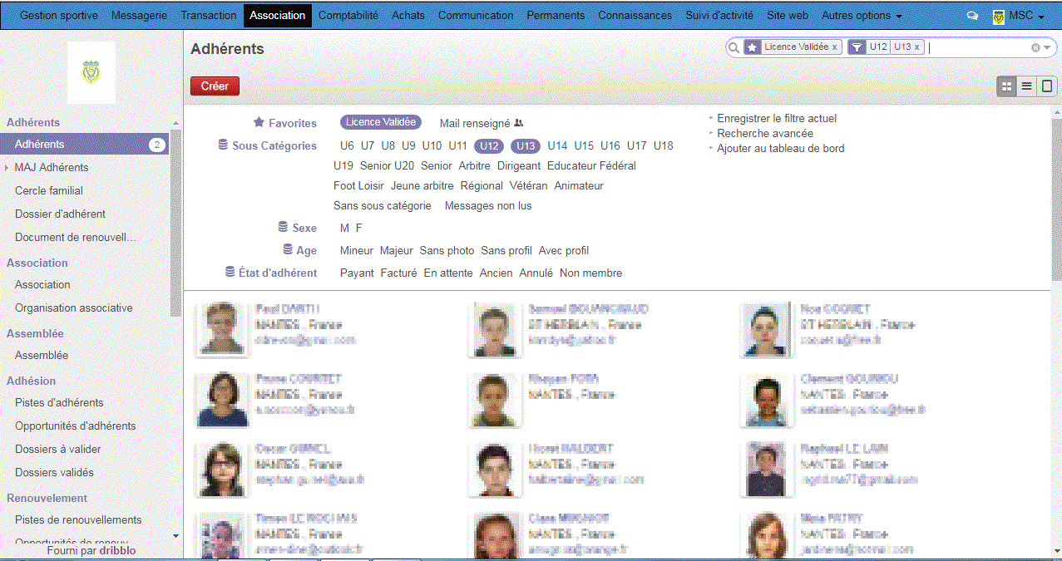The height and width of the screenshot is (561, 1062).
Task: Switch to kanban grid view
Action: 1006,86
